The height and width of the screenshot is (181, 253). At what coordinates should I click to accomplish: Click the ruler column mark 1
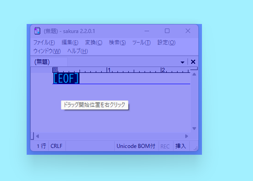pyautogui.click(x=109, y=70)
